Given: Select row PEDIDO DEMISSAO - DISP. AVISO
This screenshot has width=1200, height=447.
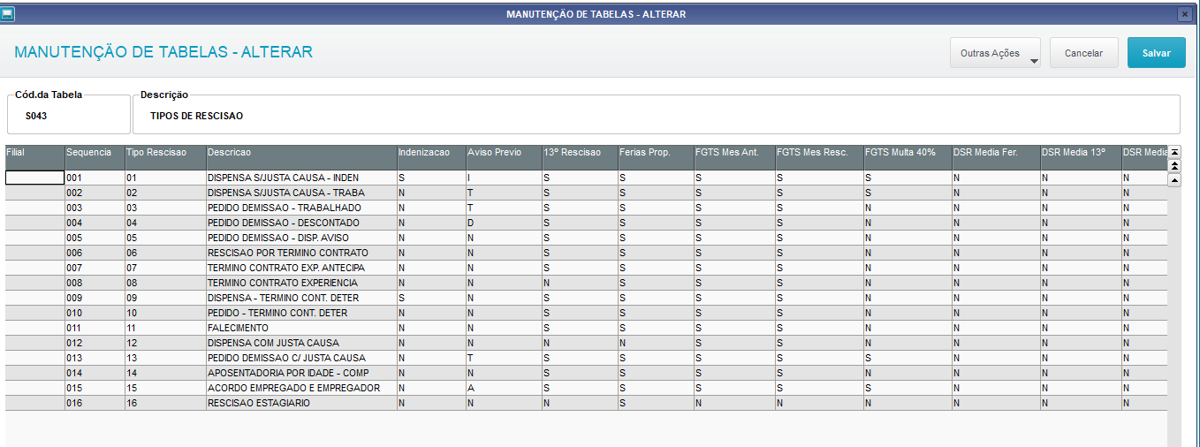Looking at the screenshot, I should 587,238.
